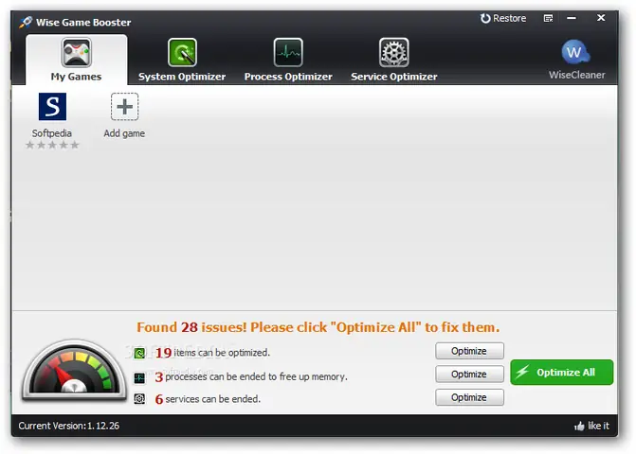Minimize the Wise Game Booster window
Viewport: 636px width, 454px height.
click(572, 18)
